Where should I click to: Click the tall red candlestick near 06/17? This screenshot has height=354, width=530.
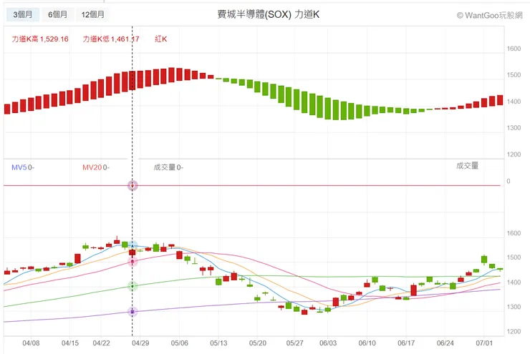click(414, 290)
